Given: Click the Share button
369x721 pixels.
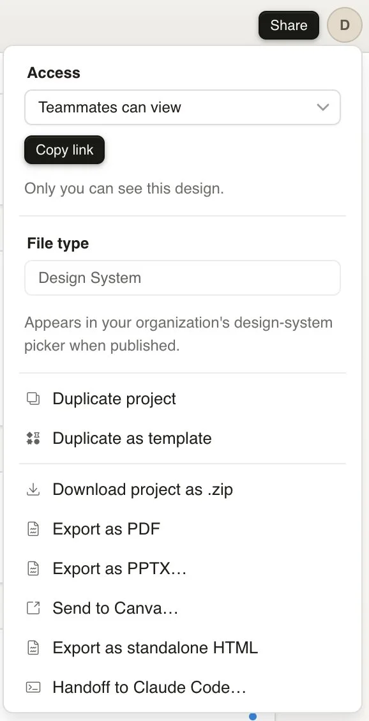Looking at the screenshot, I should click(289, 25).
